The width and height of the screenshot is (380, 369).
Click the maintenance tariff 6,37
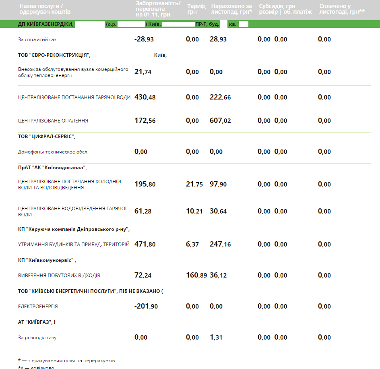192,244
